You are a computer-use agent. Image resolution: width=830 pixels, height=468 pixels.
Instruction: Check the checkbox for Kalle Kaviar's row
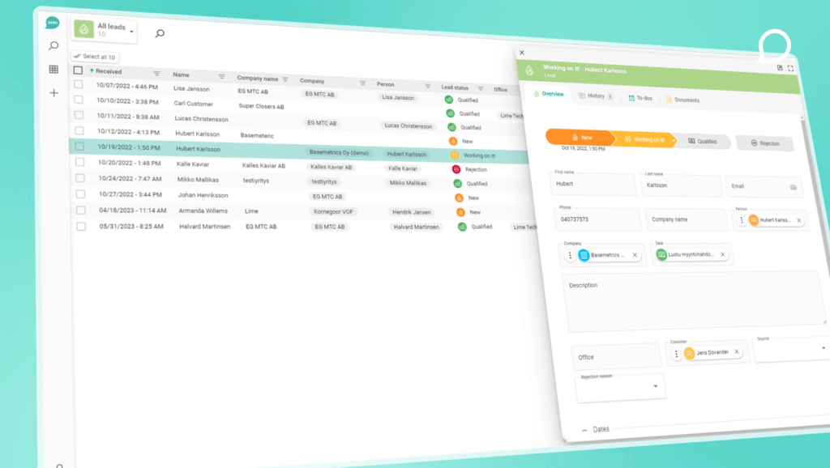pyautogui.click(x=80, y=164)
